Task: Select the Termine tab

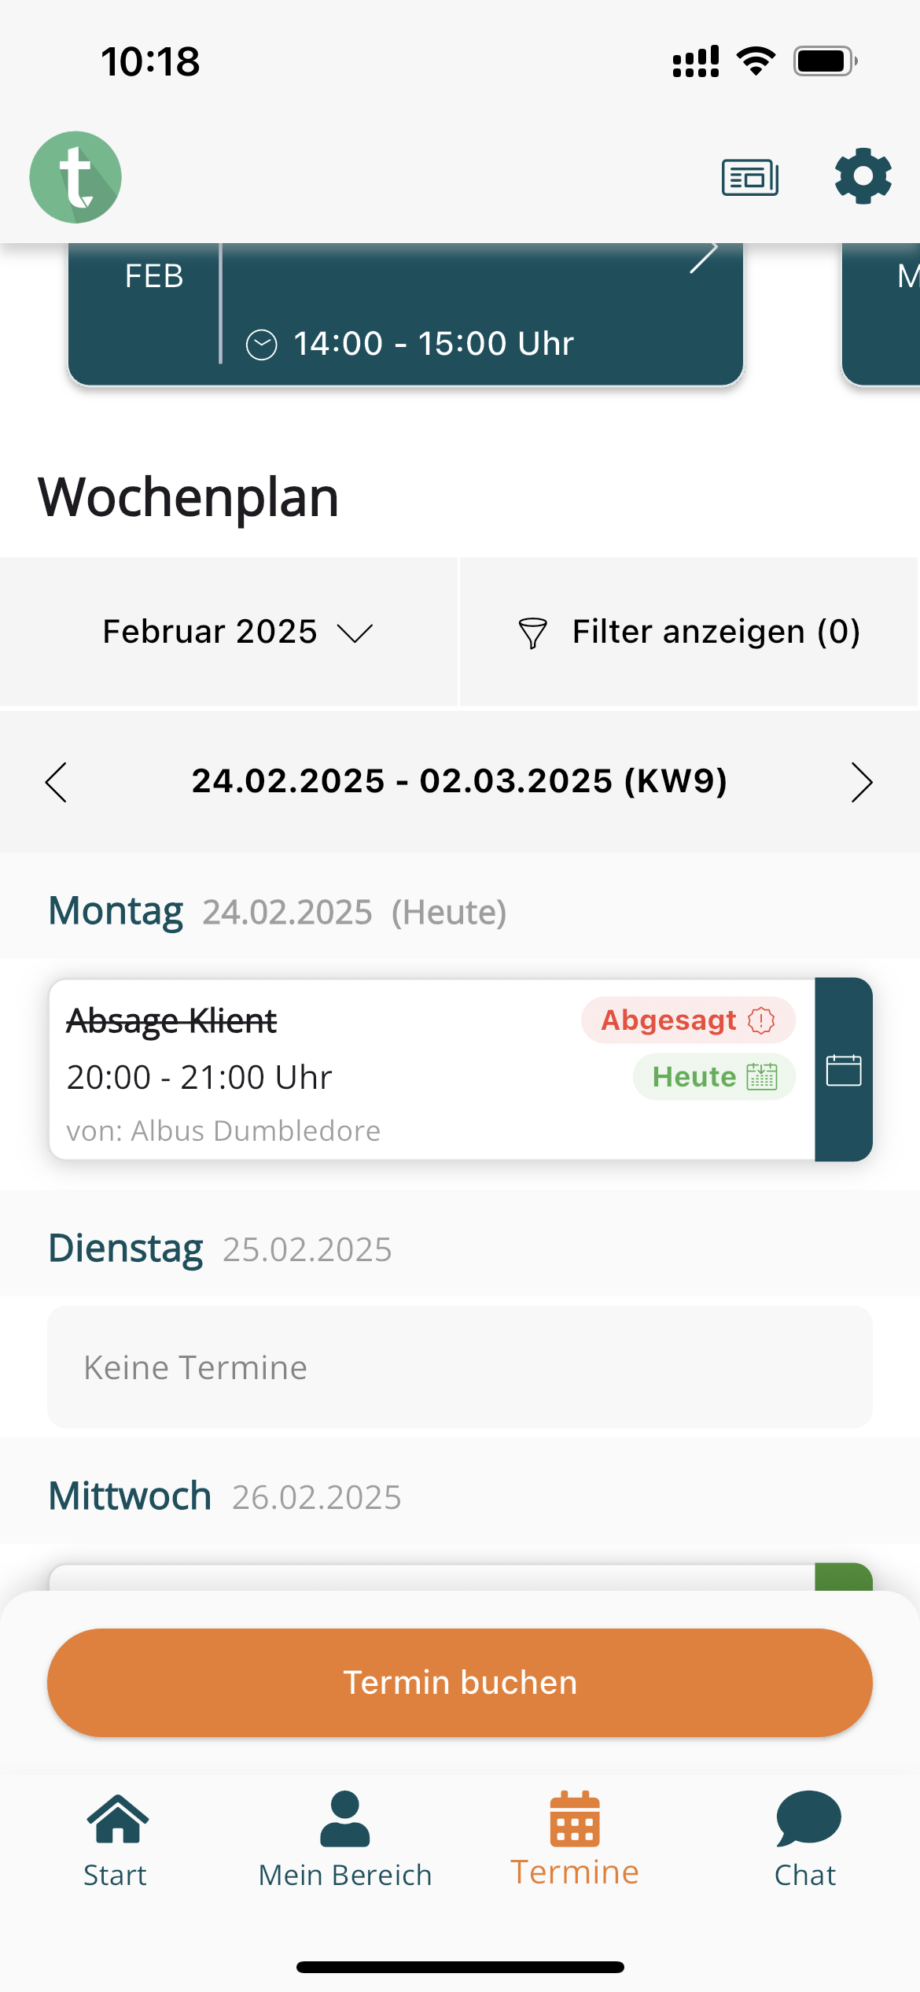Action: coord(575,1839)
